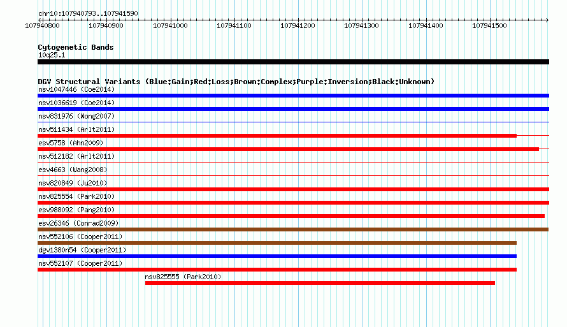Click the red bar of nsv825555
This screenshot has width=567, height=327.
320,283
